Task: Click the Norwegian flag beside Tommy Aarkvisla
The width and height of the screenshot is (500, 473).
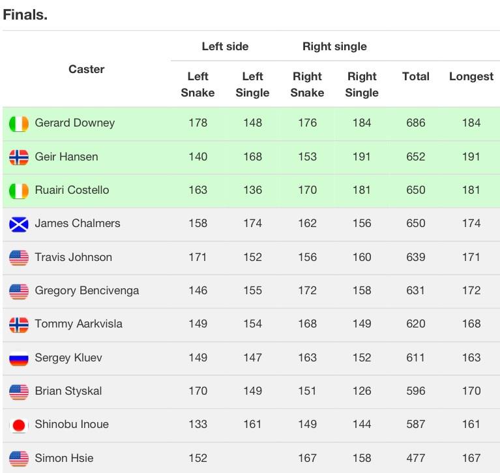Action: (x=19, y=325)
